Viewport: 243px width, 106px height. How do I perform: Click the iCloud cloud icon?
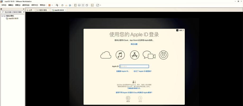click(x=106, y=55)
